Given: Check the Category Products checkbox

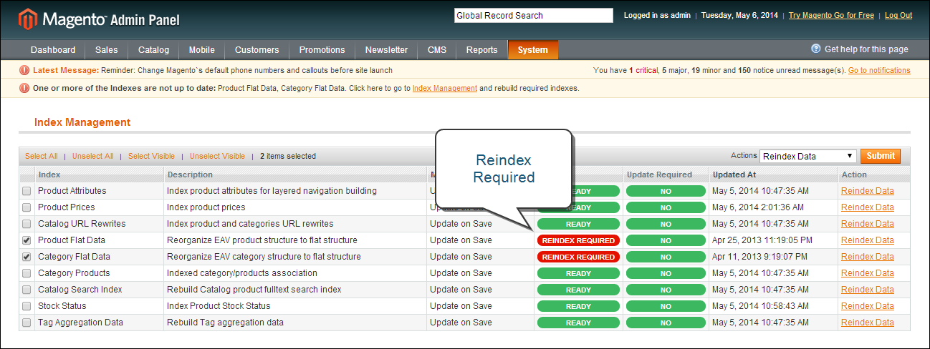Looking at the screenshot, I should pos(27,273).
